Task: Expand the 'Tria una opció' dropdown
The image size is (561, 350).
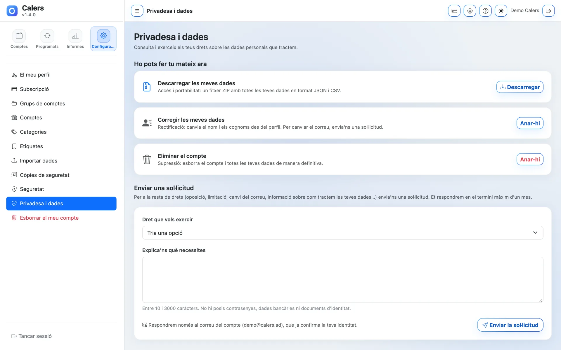Action: click(x=342, y=233)
